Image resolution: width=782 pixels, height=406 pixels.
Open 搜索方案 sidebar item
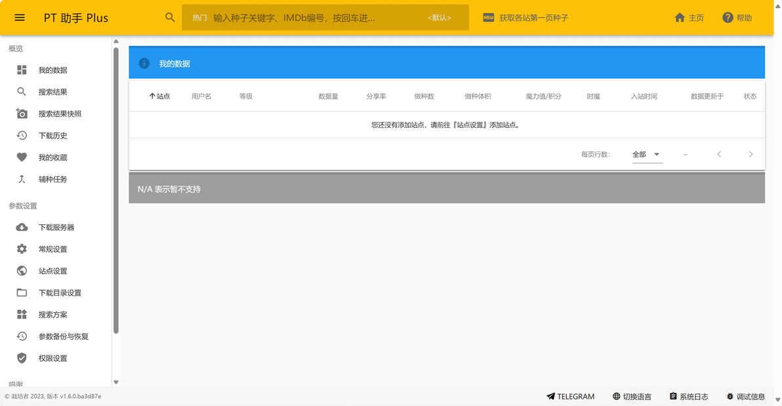(52, 315)
